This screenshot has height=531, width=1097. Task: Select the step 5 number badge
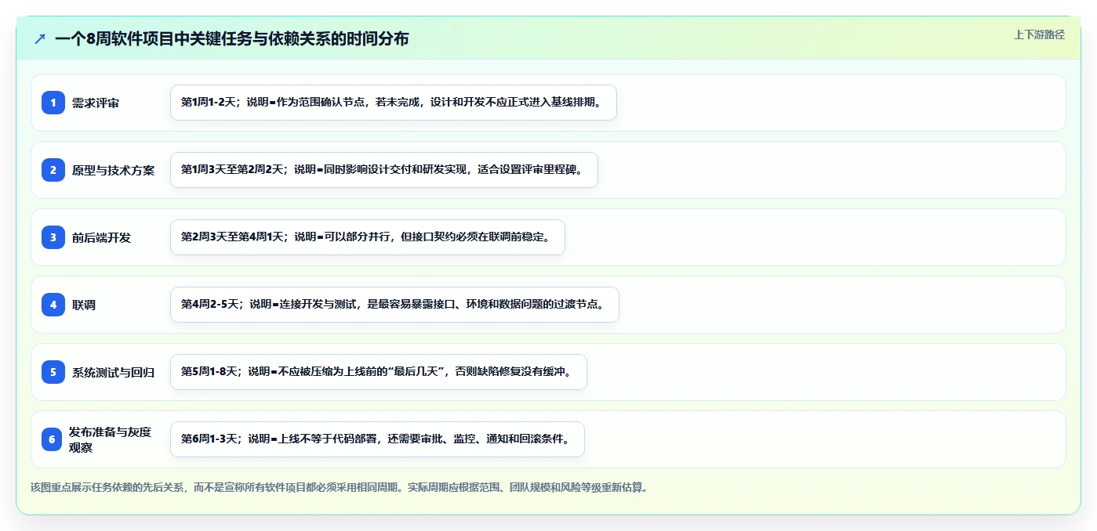53,372
